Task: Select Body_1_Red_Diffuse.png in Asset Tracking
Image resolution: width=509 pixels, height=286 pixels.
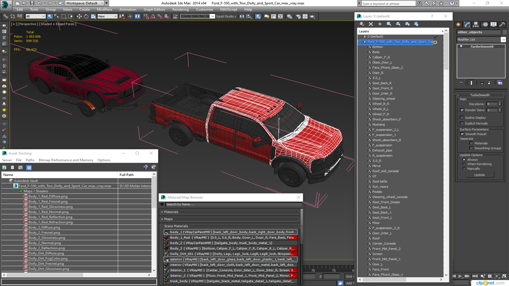Action: pyautogui.click(x=48, y=196)
